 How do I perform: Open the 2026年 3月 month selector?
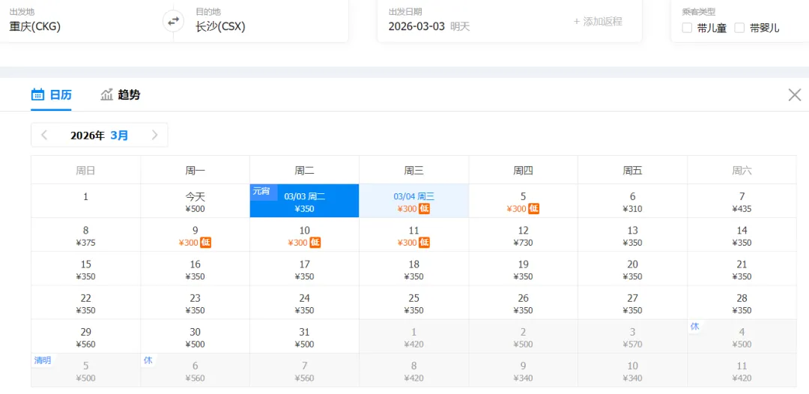click(x=99, y=136)
